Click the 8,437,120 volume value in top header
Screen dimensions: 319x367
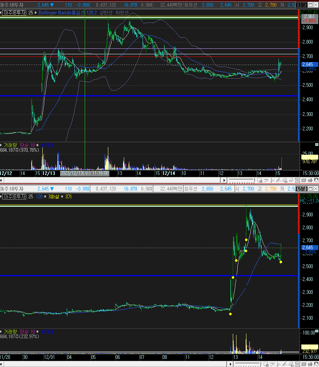(106, 5)
